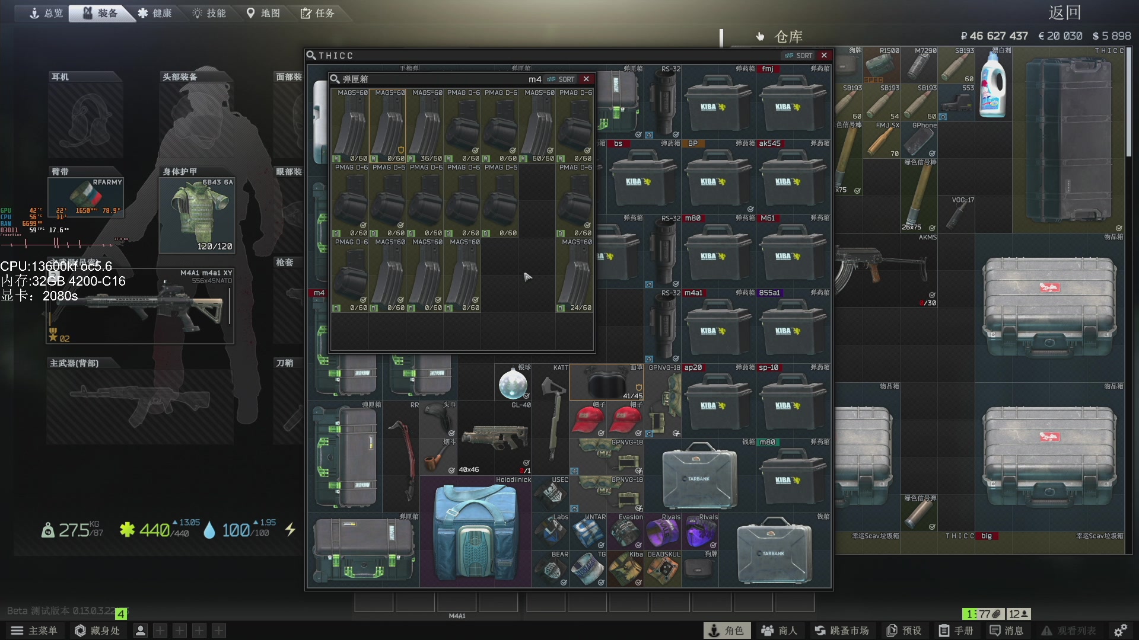Viewport: 1139px width, 640px height.
Task: Select the GL-40 grenade launcher
Action: [x=495, y=438]
